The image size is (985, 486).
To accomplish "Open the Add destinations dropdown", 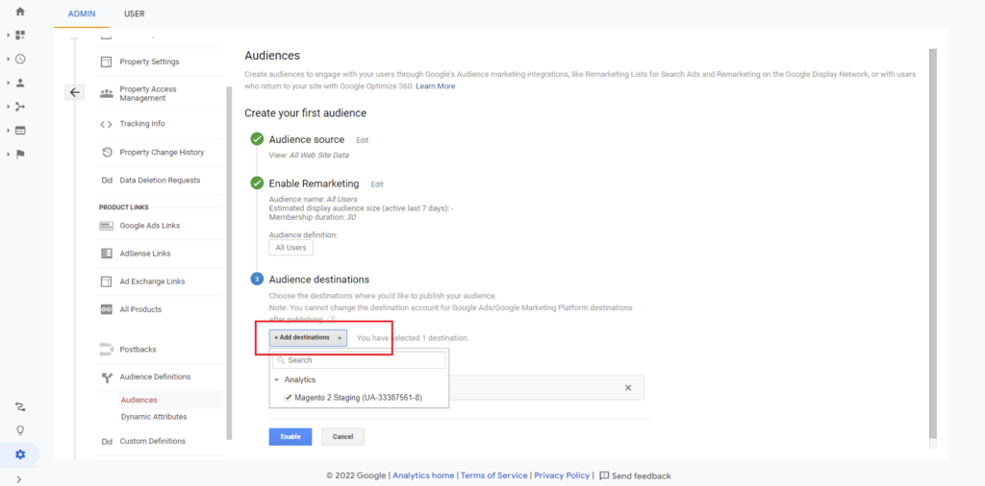I will point(308,338).
